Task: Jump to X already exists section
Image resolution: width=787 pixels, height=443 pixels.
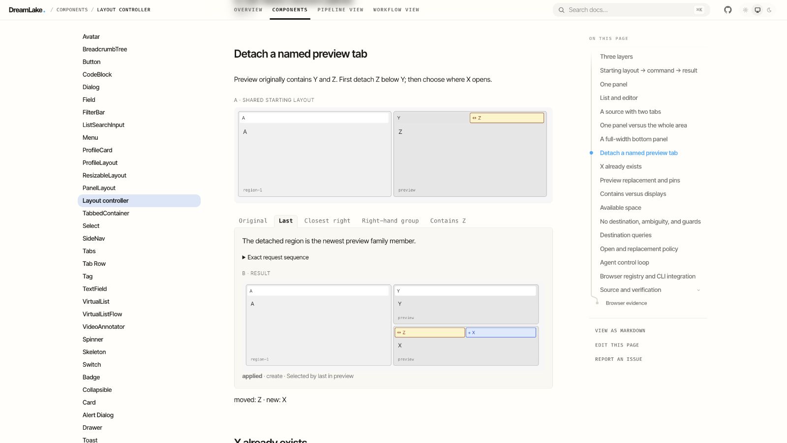Action: click(x=621, y=166)
